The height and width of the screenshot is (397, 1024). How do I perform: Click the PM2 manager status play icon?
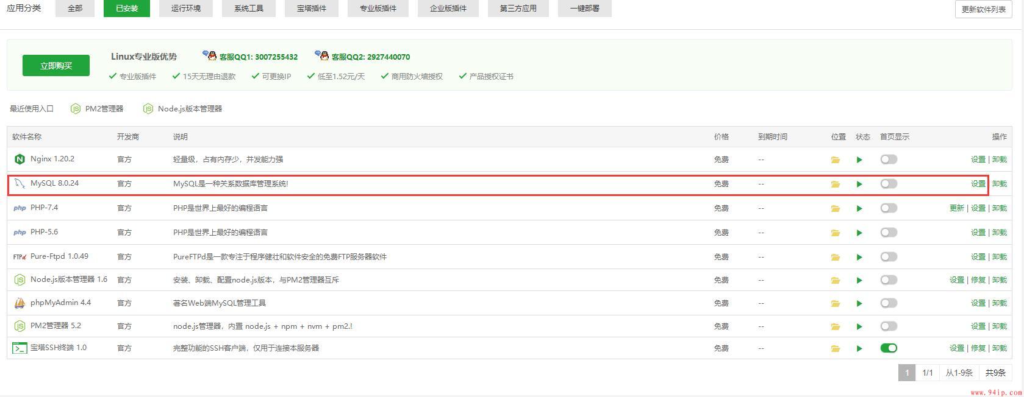pyautogui.click(x=859, y=326)
